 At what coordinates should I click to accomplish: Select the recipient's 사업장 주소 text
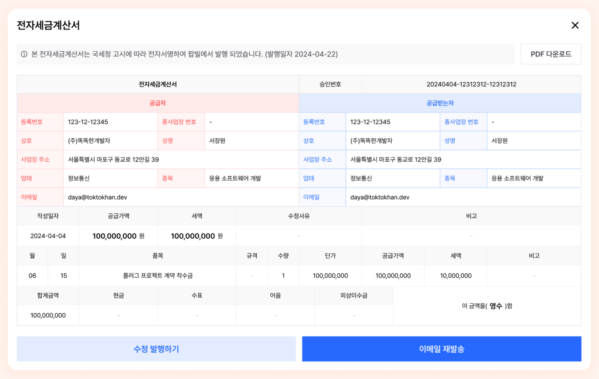click(396, 160)
